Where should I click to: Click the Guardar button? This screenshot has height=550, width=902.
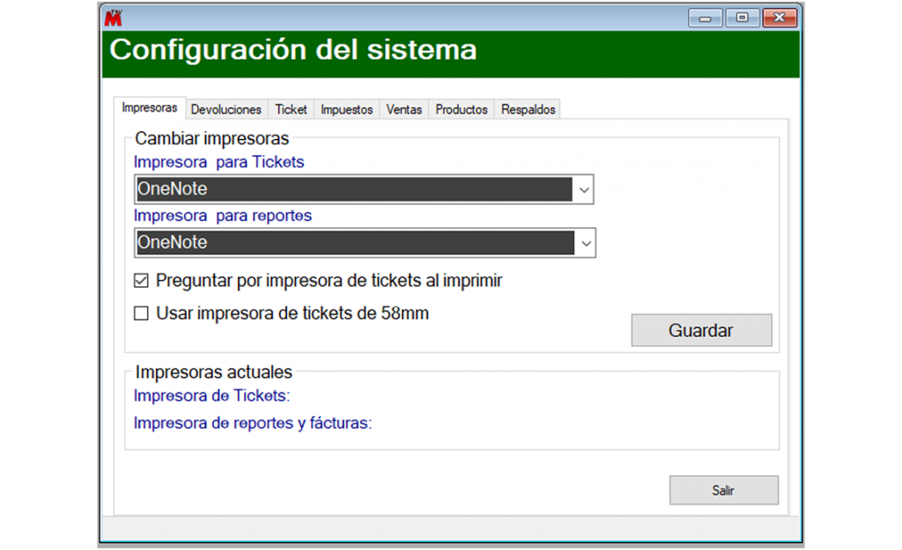701,330
